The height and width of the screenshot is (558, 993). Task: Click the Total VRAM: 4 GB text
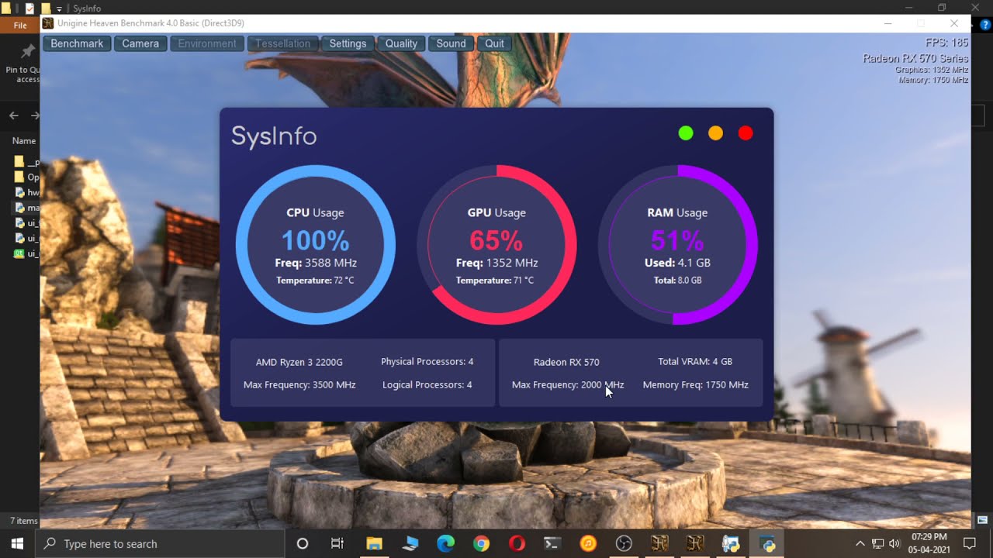coord(695,362)
